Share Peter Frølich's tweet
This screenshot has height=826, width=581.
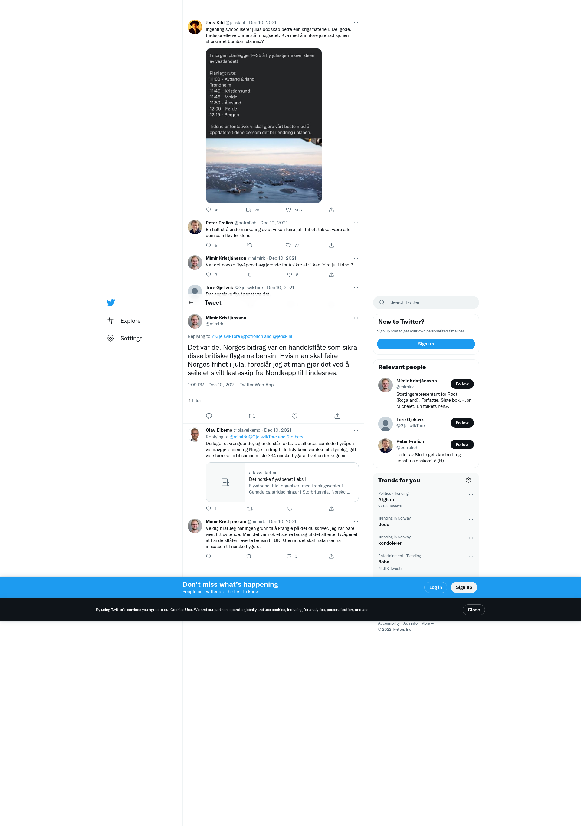click(331, 245)
